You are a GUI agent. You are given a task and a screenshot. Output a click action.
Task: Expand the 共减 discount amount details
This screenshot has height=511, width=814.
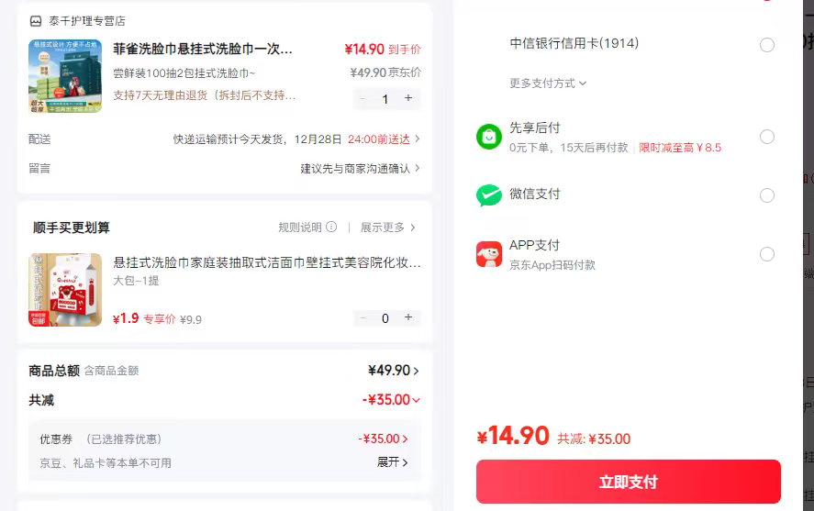coord(392,400)
